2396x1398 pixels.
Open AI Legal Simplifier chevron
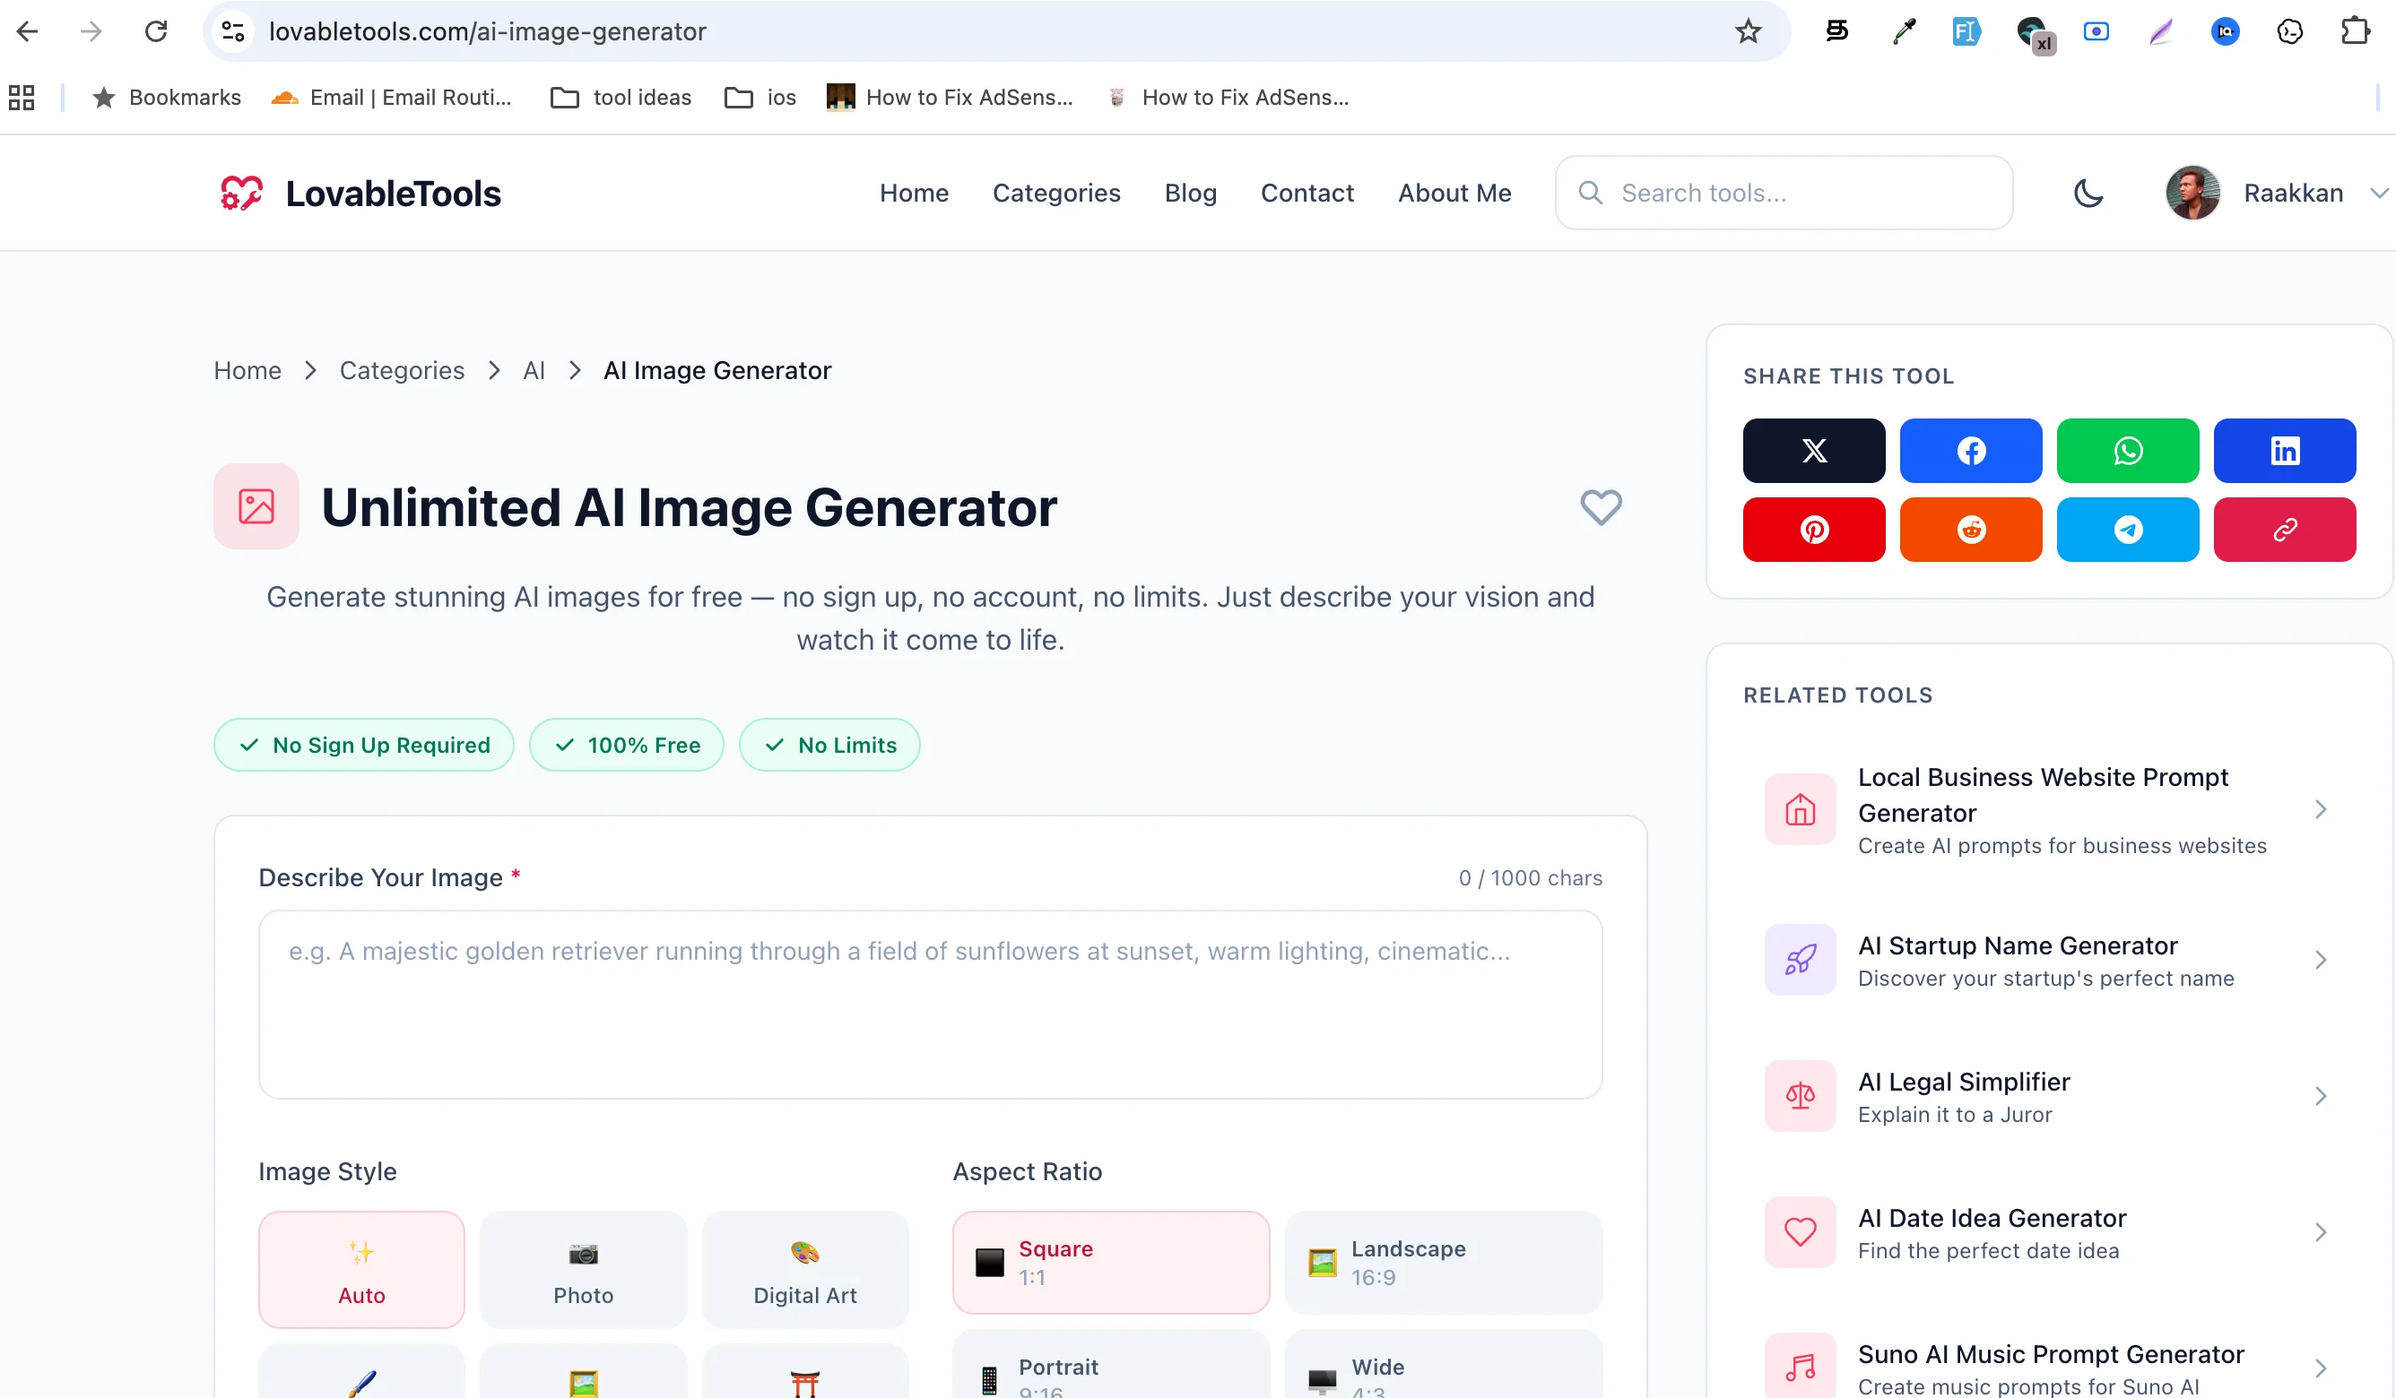pyautogui.click(x=2320, y=1096)
